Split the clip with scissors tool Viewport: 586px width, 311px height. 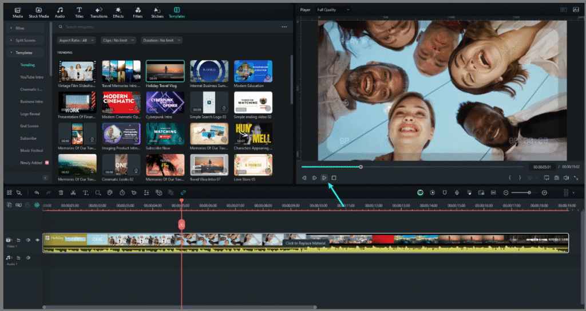click(73, 193)
